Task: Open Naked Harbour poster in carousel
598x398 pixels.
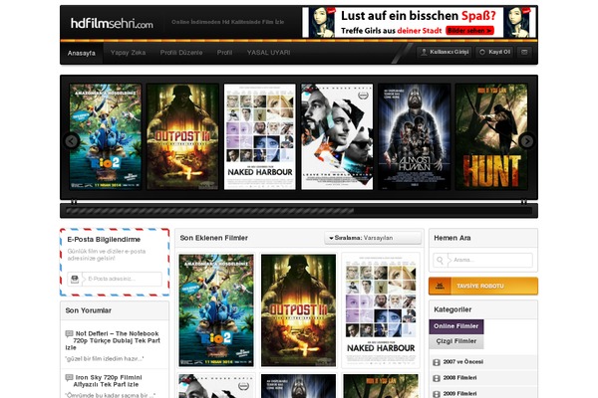Action: 260,136
